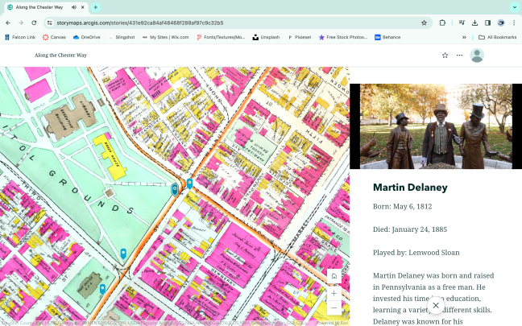Viewport: 522px width, 326px height.
Task: Bookmark this page with the address bar star
Action: tap(424, 23)
